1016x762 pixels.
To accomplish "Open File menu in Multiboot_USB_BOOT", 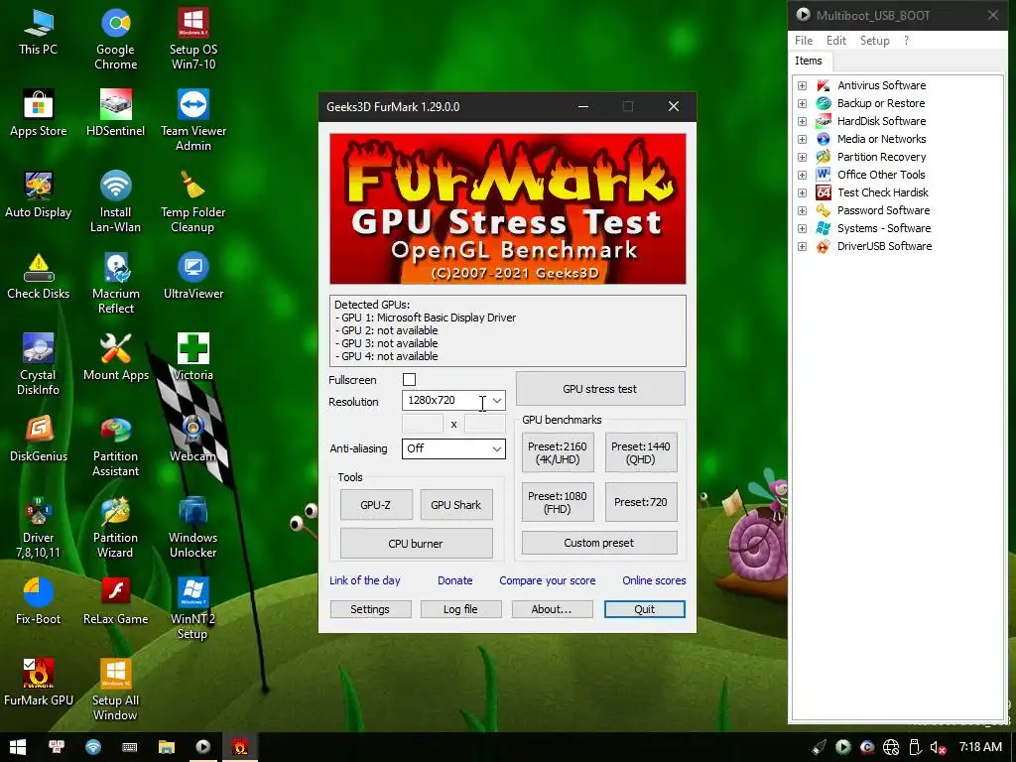I will (804, 40).
